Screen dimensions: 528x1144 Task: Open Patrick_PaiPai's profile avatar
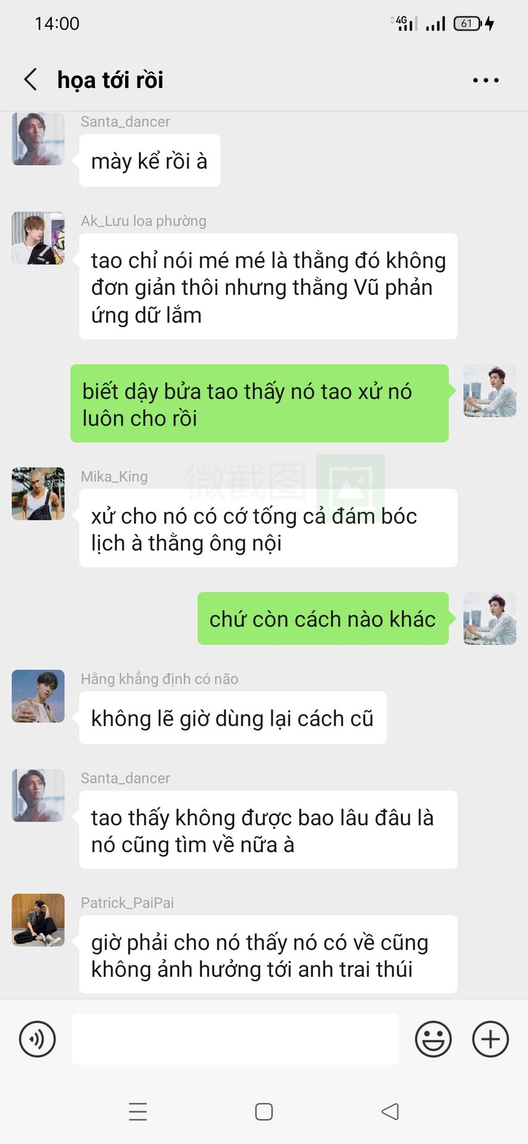point(38,920)
